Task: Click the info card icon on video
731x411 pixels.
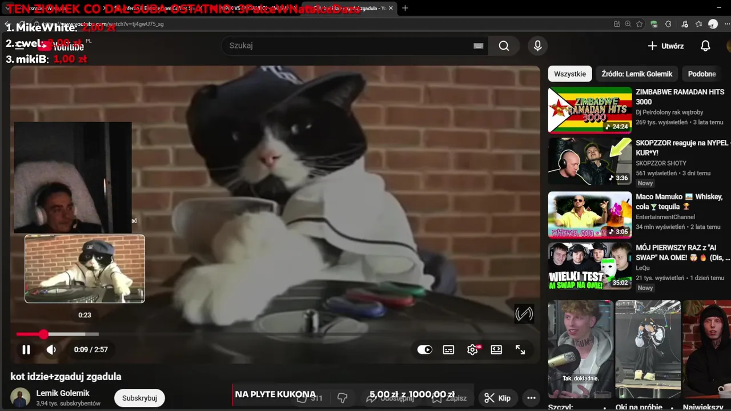Action: 524,313
